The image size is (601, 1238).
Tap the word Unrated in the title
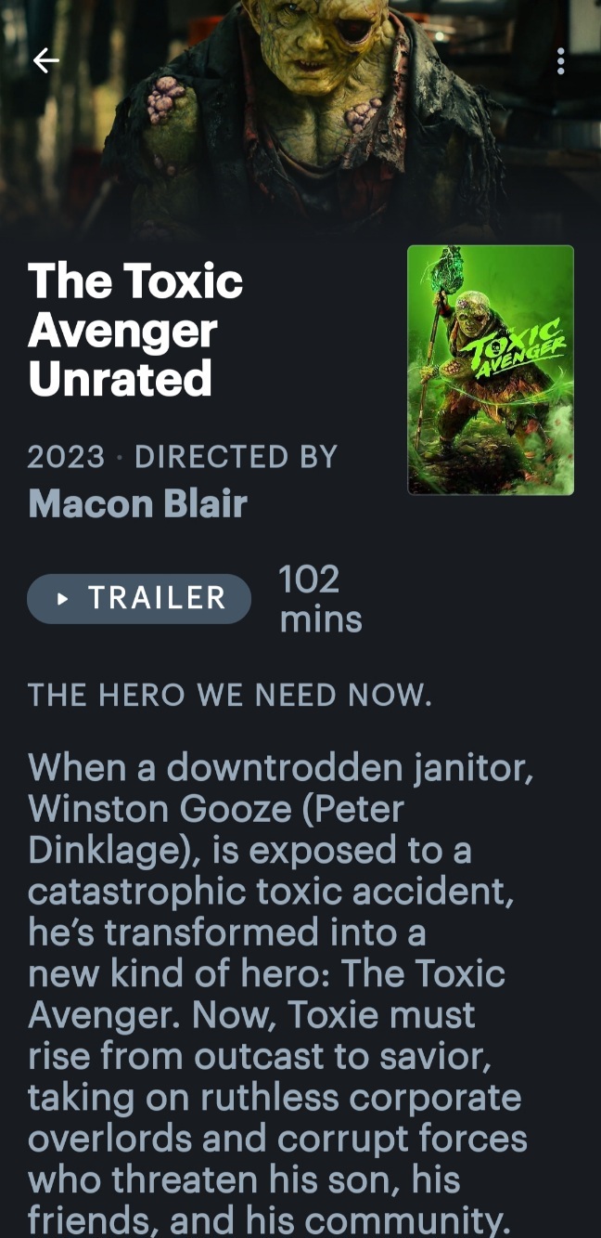coord(121,378)
